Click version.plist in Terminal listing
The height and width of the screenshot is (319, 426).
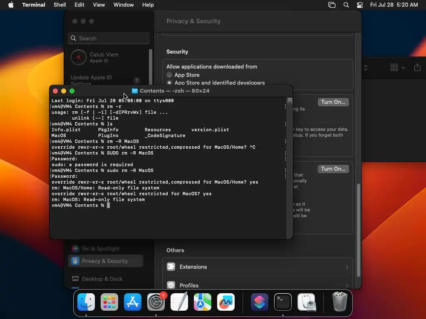[x=210, y=130]
